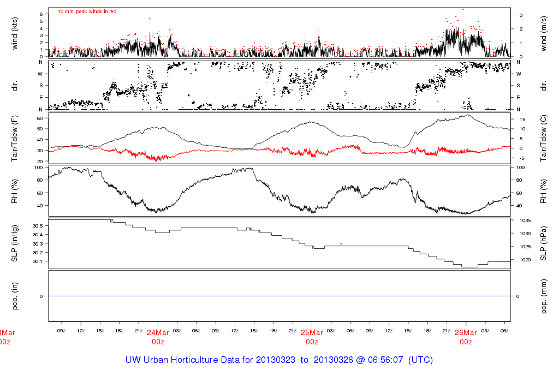Select the red '24Mar 00z' date label

pyautogui.click(x=158, y=337)
